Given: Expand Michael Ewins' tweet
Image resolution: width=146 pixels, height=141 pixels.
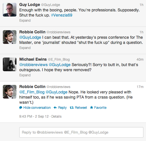Looking at the screenshot, I should 25,75.
